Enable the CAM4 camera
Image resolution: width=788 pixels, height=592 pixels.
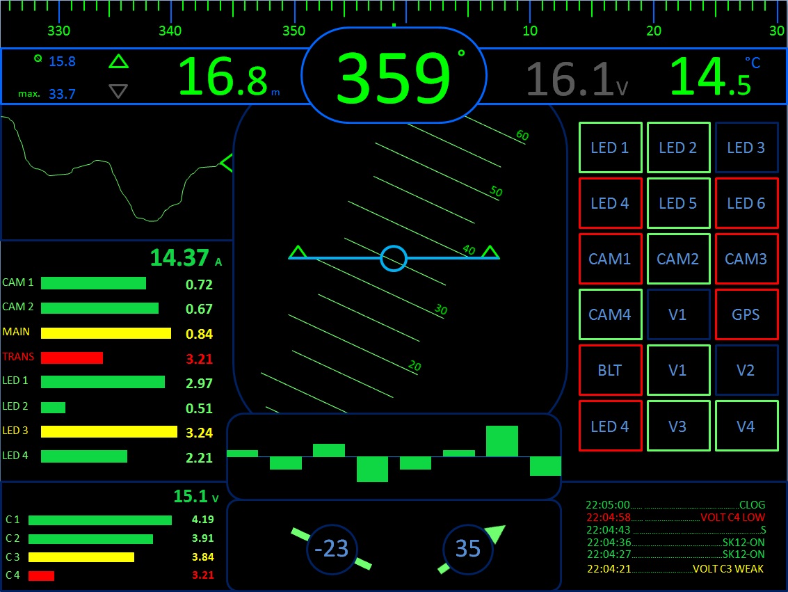pyautogui.click(x=610, y=314)
